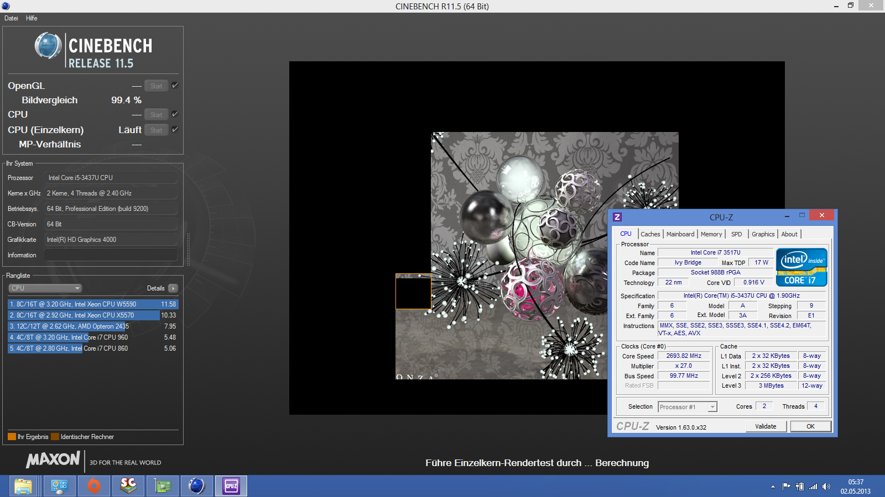Open the Processor #1 selection dropdown
The height and width of the screenshot is (497, 885).
[x=688, y=407]
